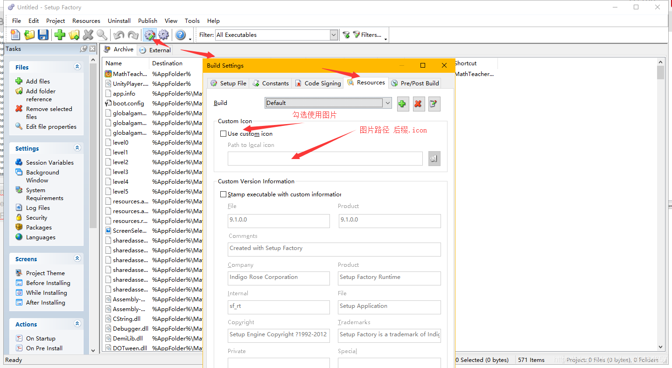Click the Add Folder Reference toolbar icon
The height and width of the screenshot is (368, 672).
[74, 35]
